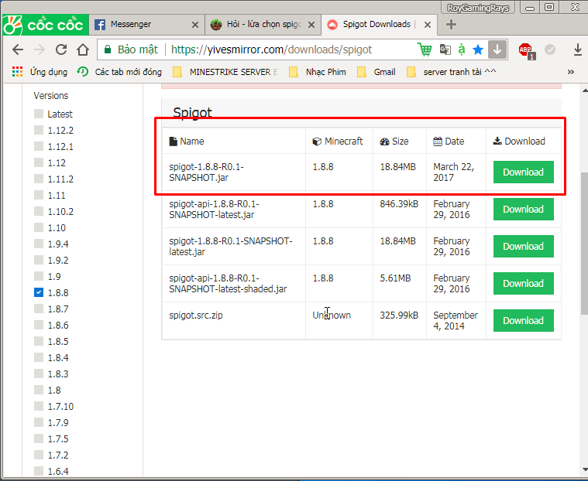Open the page translate icon
588x481 pixels.
(x=445, y=49)
